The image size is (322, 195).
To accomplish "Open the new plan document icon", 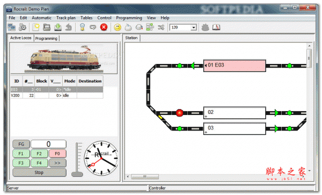I will pyautogui.click(x=36, y=27).
